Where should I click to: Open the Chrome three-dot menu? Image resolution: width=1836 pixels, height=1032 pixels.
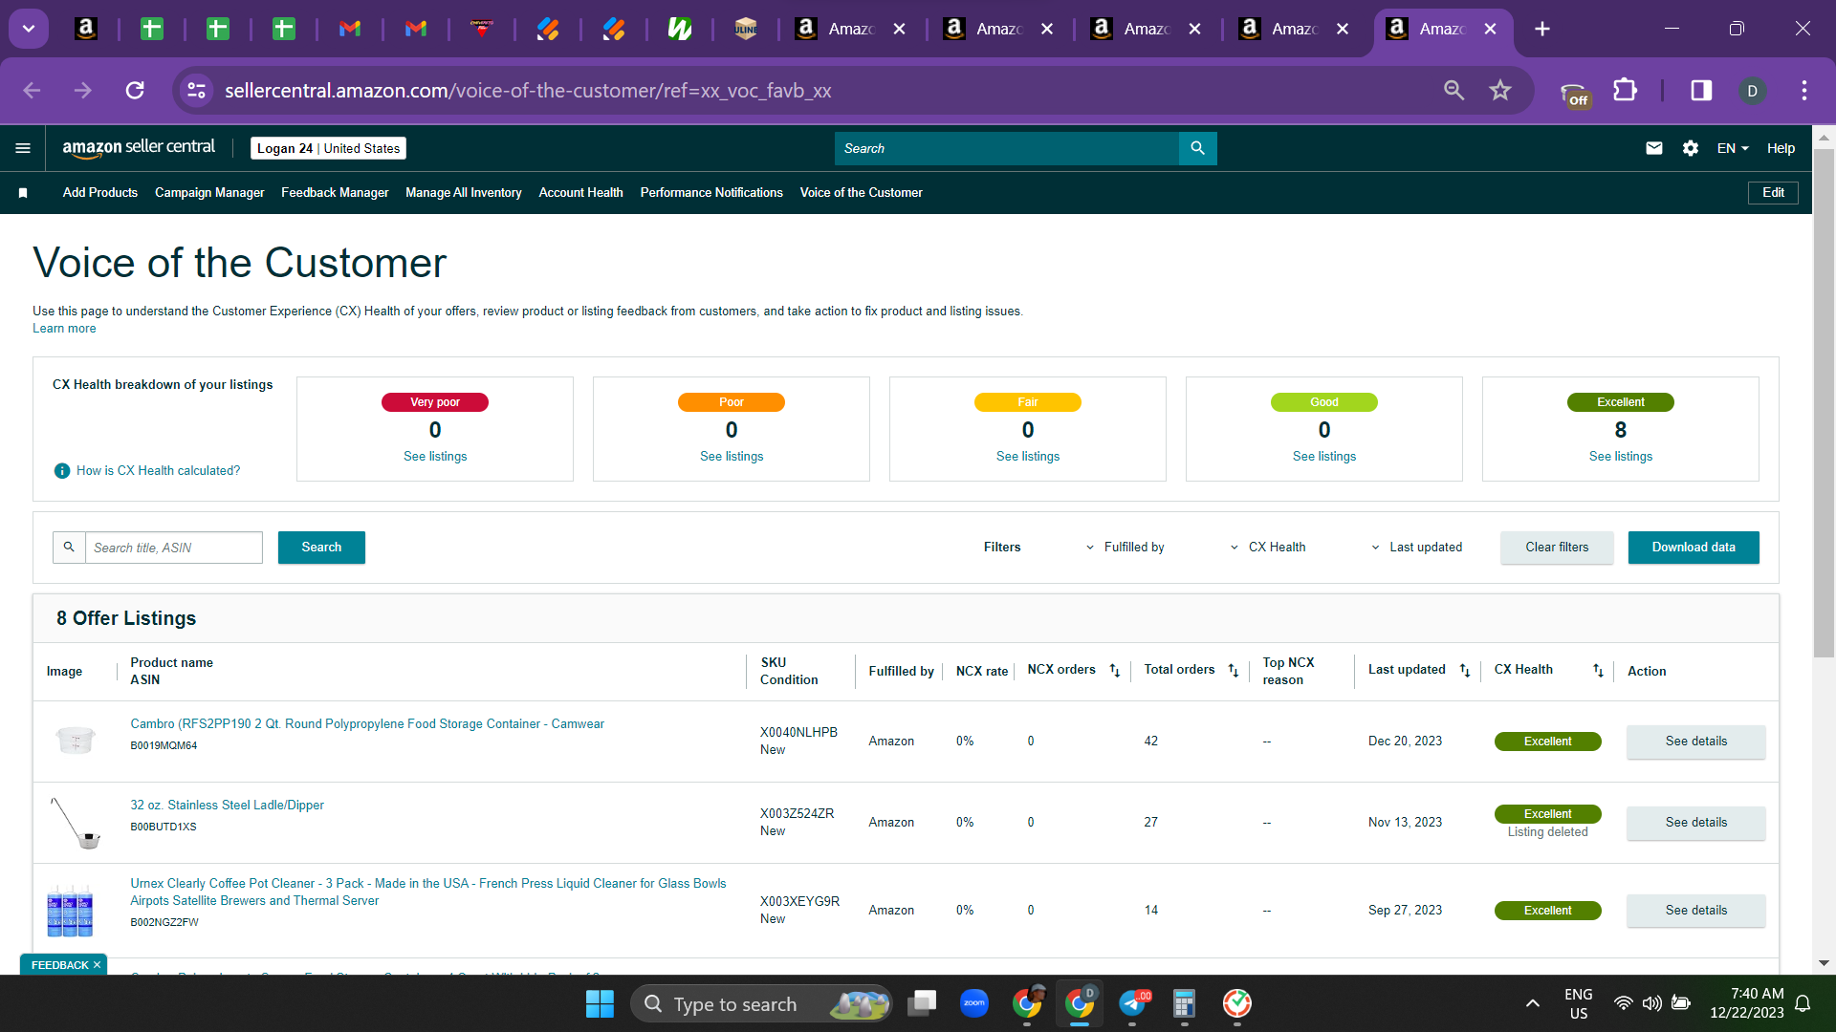1804,90
